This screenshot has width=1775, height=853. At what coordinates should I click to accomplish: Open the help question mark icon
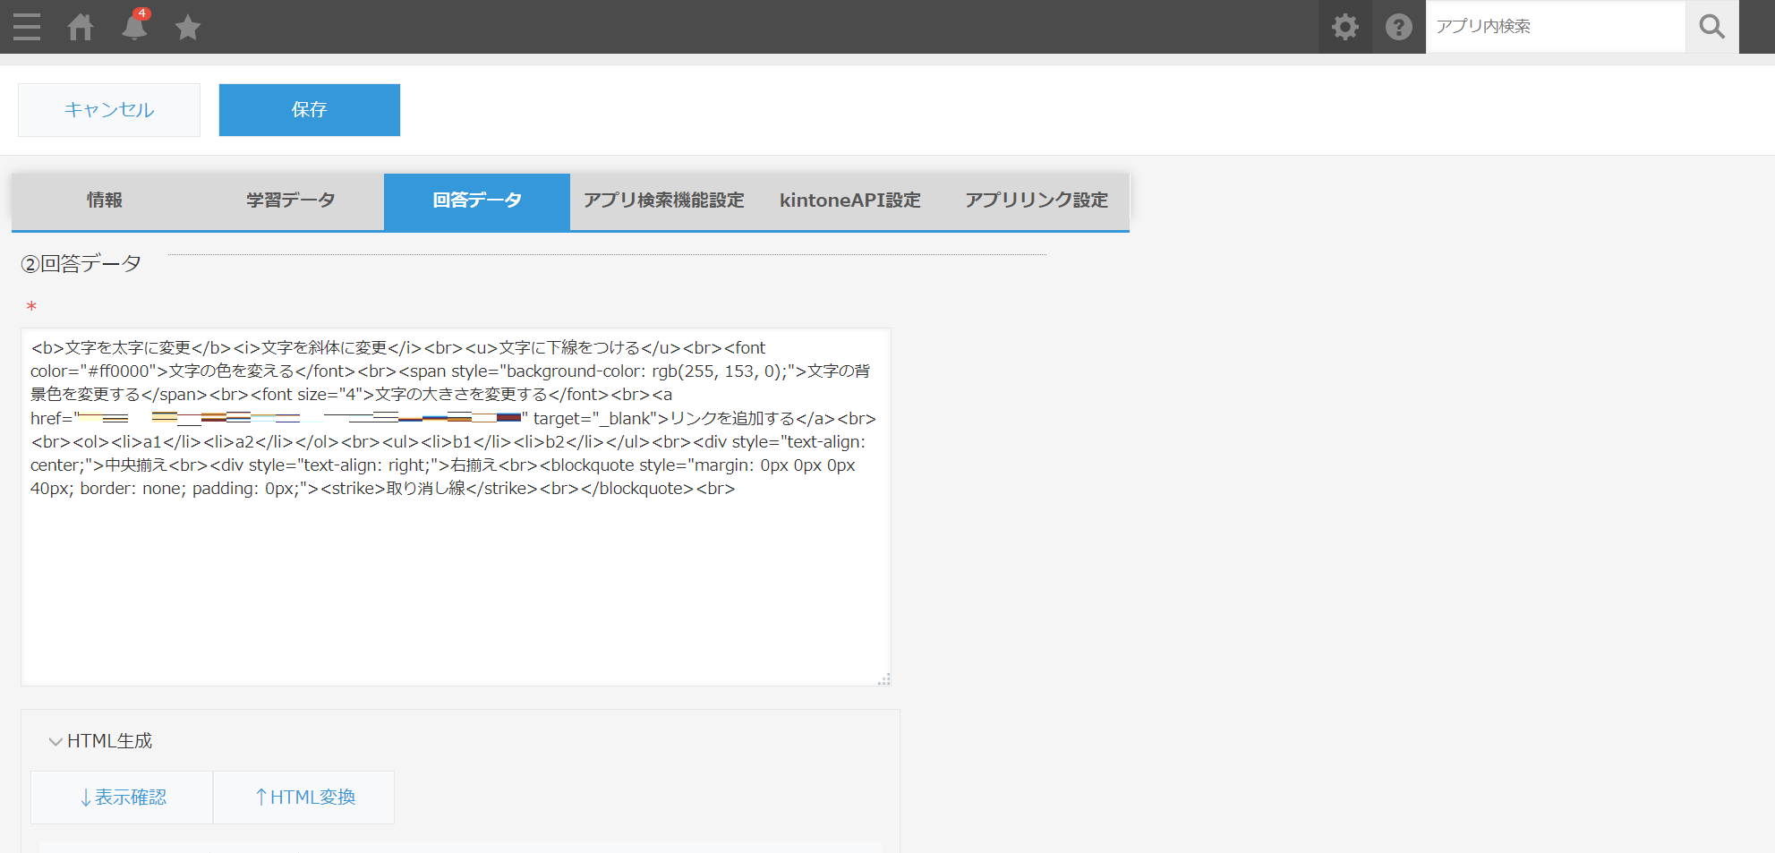(1398, 27)
